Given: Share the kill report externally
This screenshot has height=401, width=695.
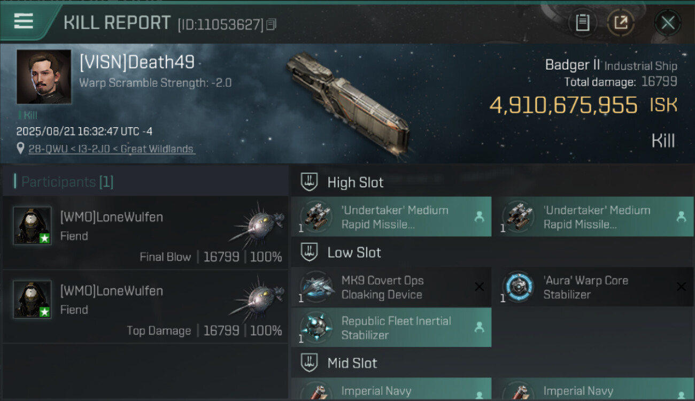Looking at the screenshot, I should (620, 23).
